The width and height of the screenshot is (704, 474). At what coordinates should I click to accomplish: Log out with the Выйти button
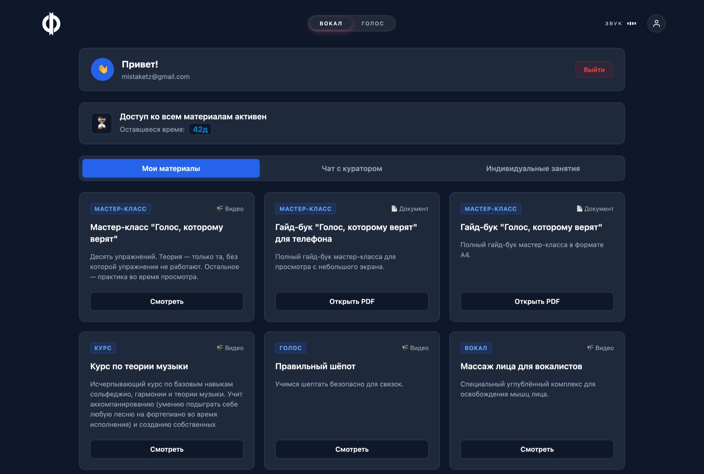click(x=594, y=70)
